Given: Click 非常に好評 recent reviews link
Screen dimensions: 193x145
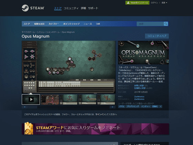Looking at the screenshot, I should [x=139, y=86].
